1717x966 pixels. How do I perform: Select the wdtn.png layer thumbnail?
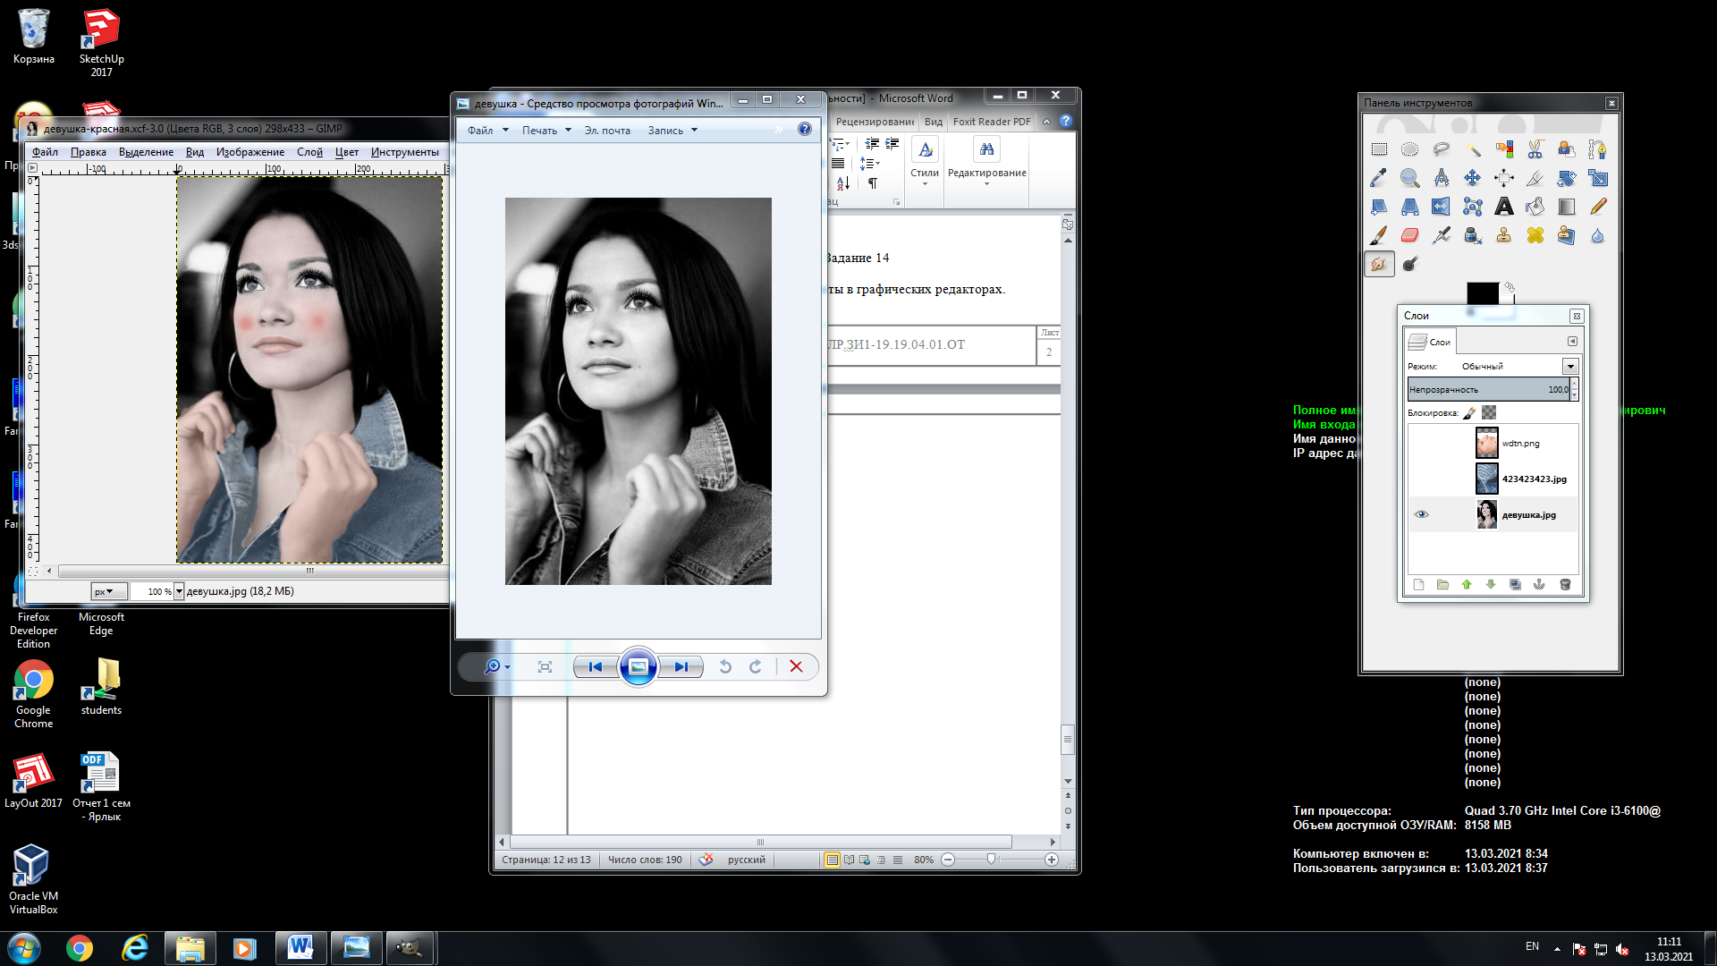point(1486,443)
